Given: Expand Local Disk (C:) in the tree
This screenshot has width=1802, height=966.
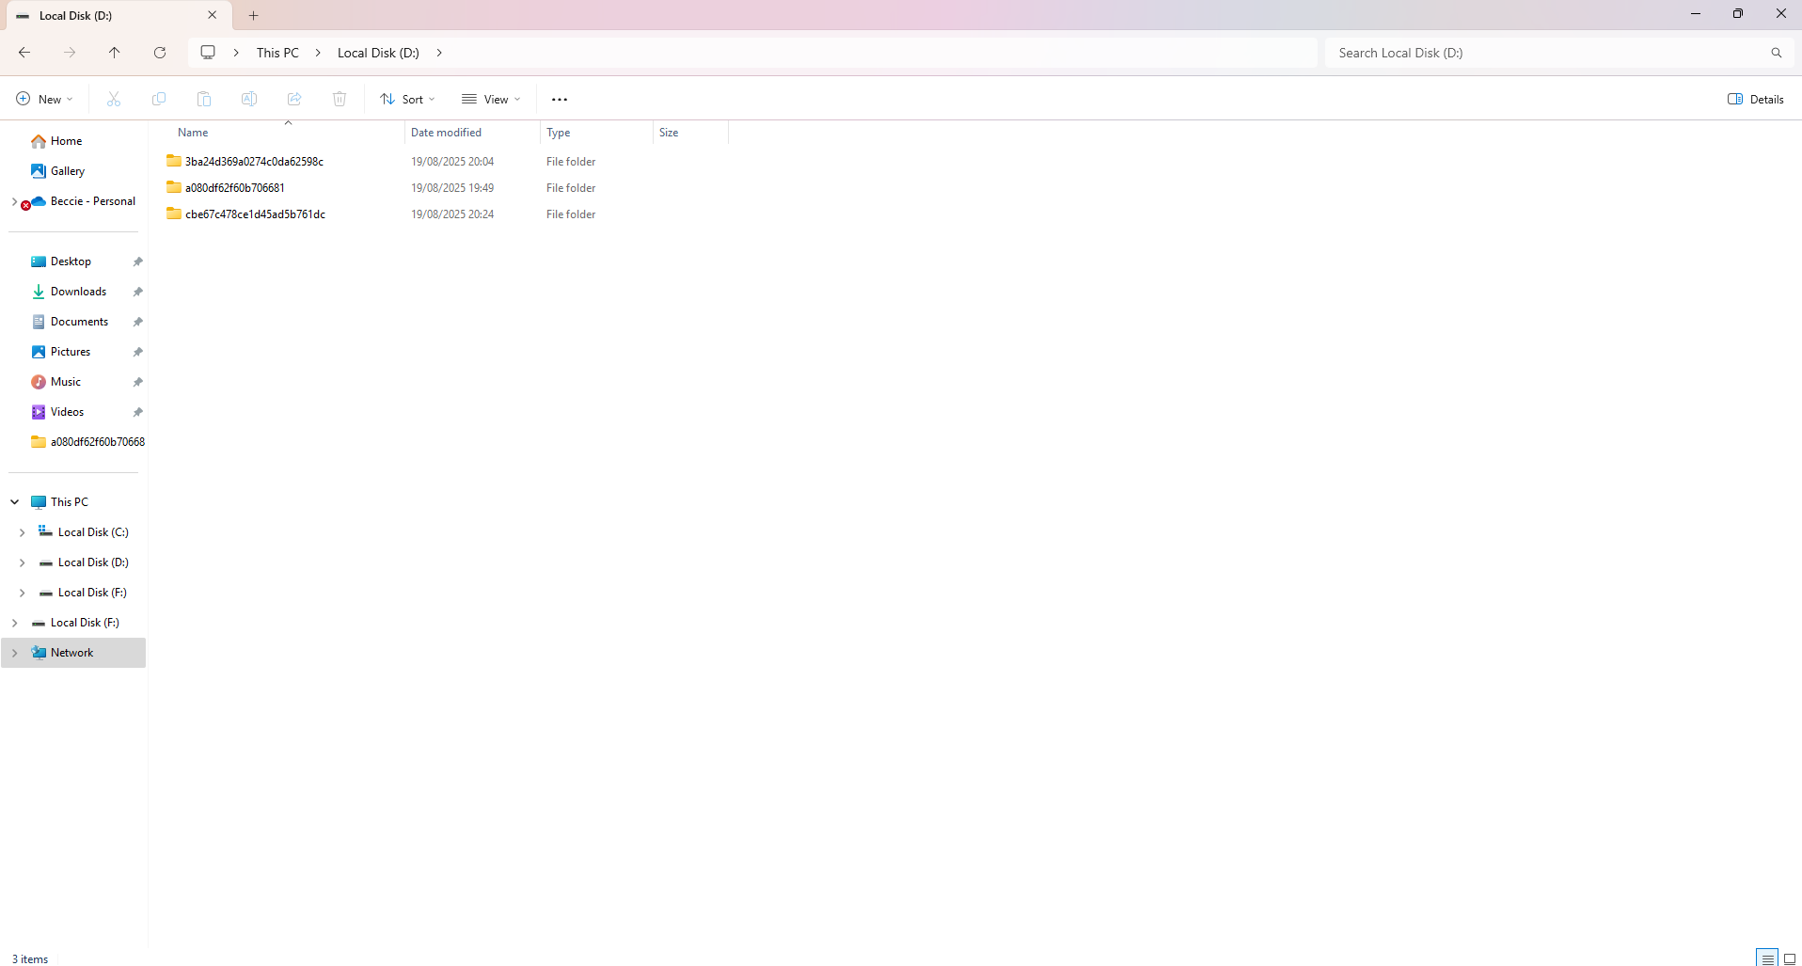Looking at the screenshot, I should click(x=23, y=531).
